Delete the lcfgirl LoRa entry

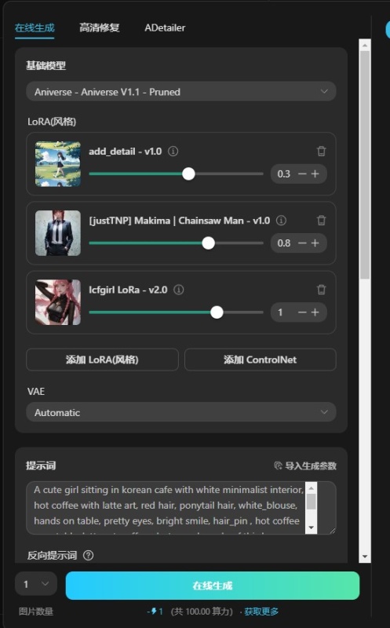click(321, 290)
